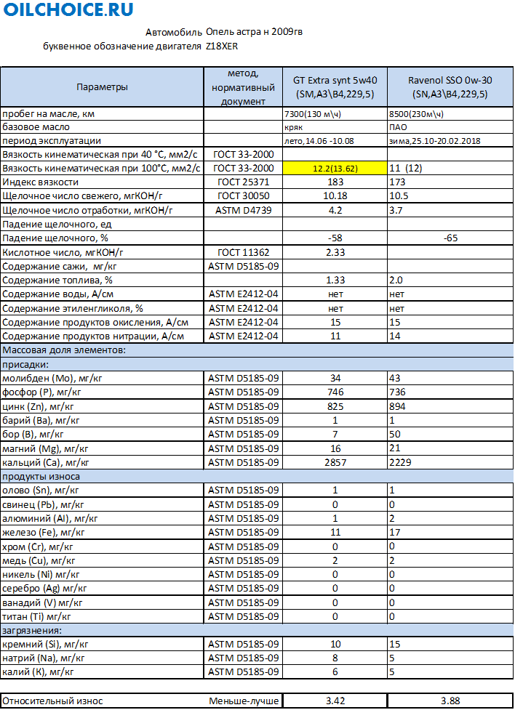The image size is (515, 710).
Task: Click alkaline drop value -58
Action: click(335, 238)
